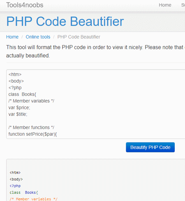
Task: Click the <htm> line in the input box
Action: [x=15, y=74]
